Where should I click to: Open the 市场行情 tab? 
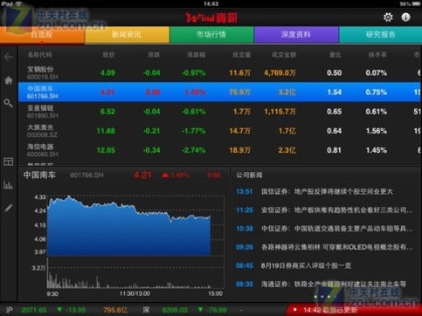[x=211, y=35]
